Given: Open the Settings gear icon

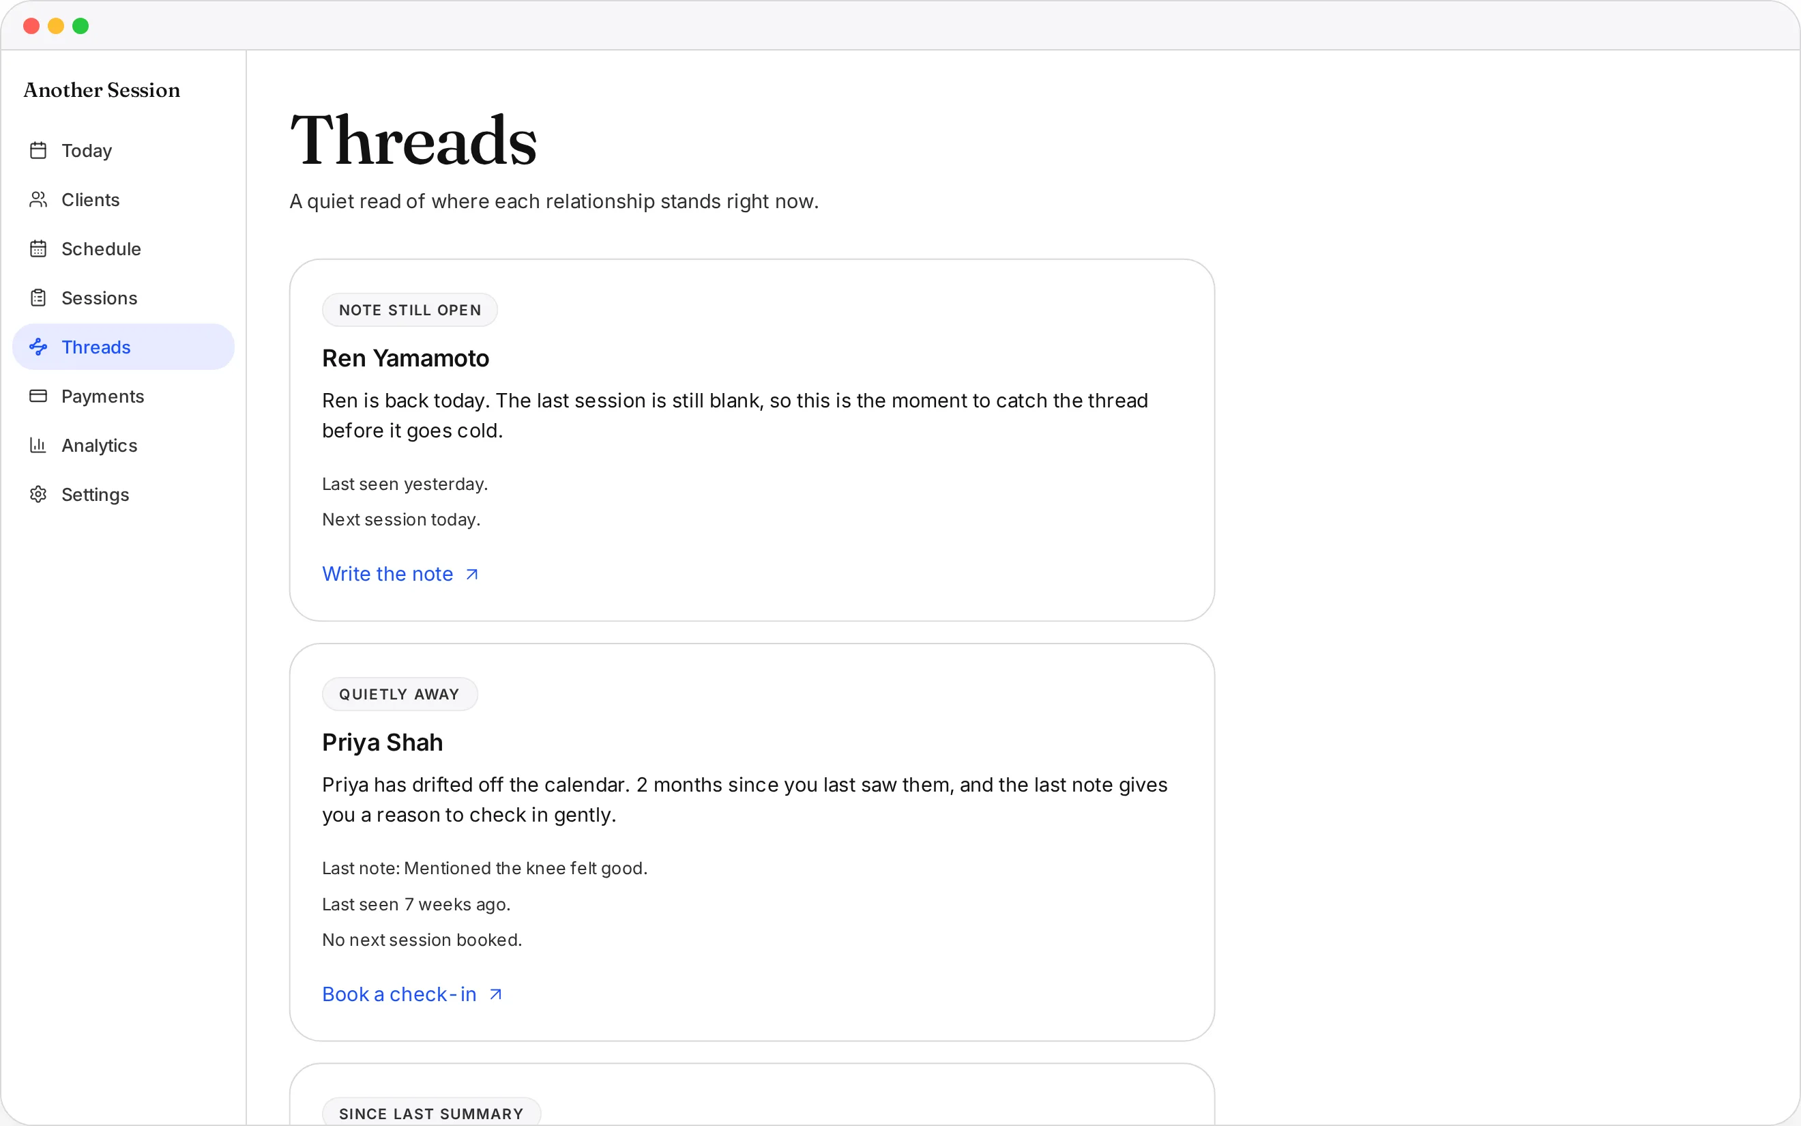Looking at the screenshot, I should 38,495.
